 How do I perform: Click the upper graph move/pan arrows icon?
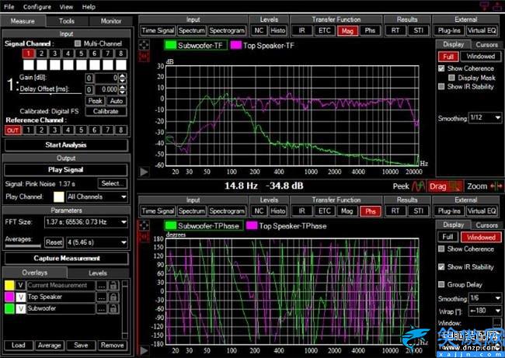(x=144, y=45)
